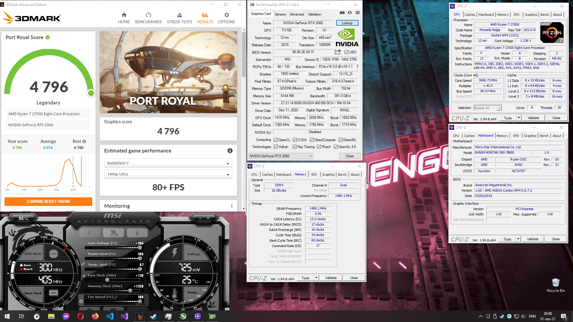Switch to the Sensors tab in GPU-Z
573x322 pixels.
280,14
